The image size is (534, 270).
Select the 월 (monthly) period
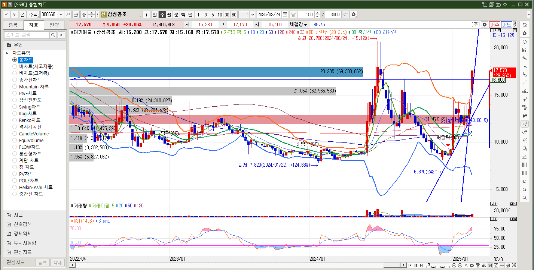coord(169,14)
